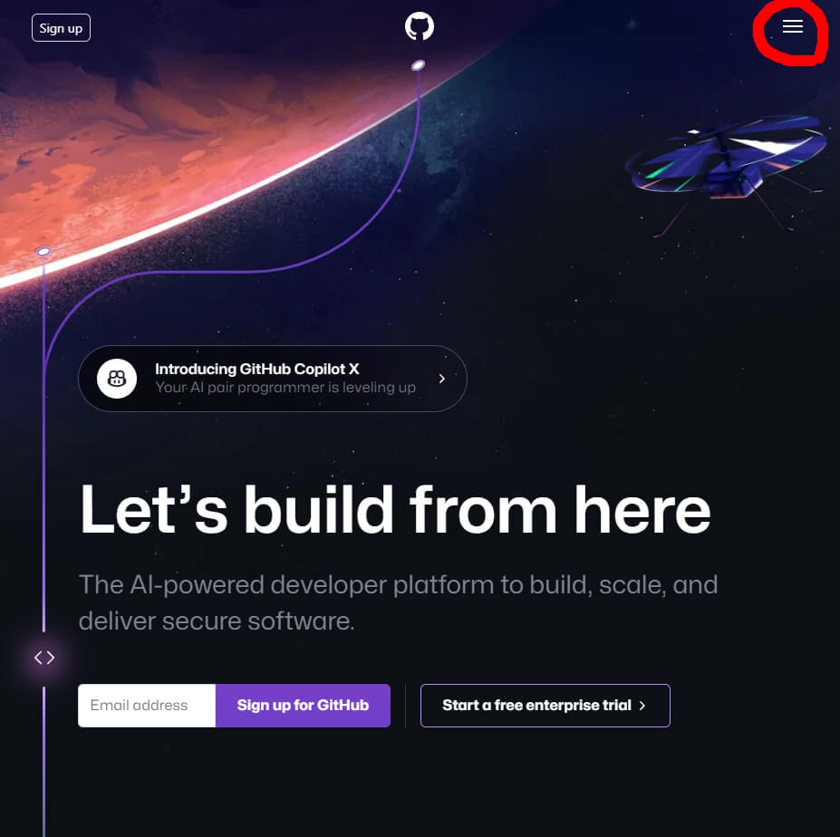
Task: Click the Sign up button in header
Action: click(61, 28)
